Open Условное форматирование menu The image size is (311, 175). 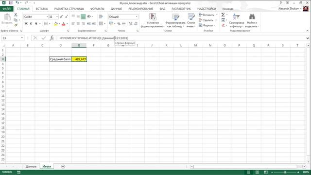(153, 20)
